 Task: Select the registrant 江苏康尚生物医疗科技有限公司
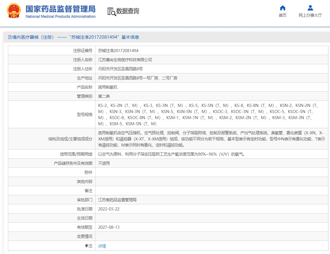pos(125,60)
